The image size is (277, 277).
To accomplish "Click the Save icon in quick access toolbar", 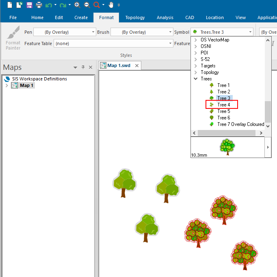I will pos(29,5).
